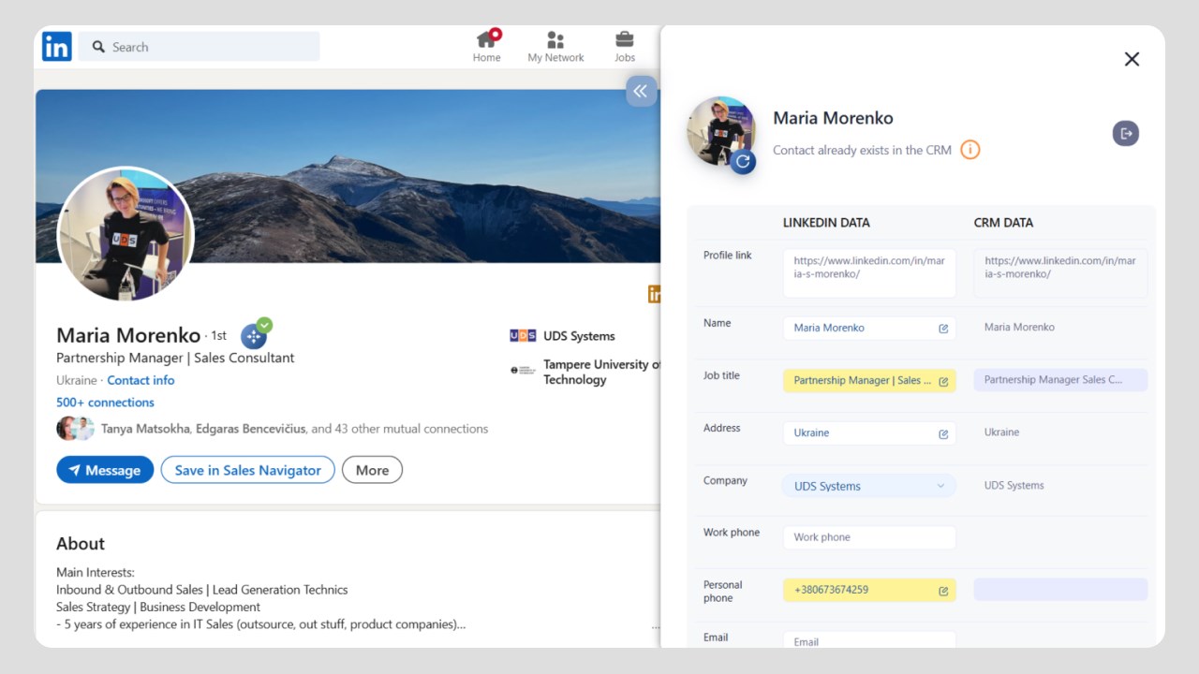Expand the Company UDS Systems dropdown
Image resolution: width=1199 pixels, height=674 pixels.
click(869, 486)
